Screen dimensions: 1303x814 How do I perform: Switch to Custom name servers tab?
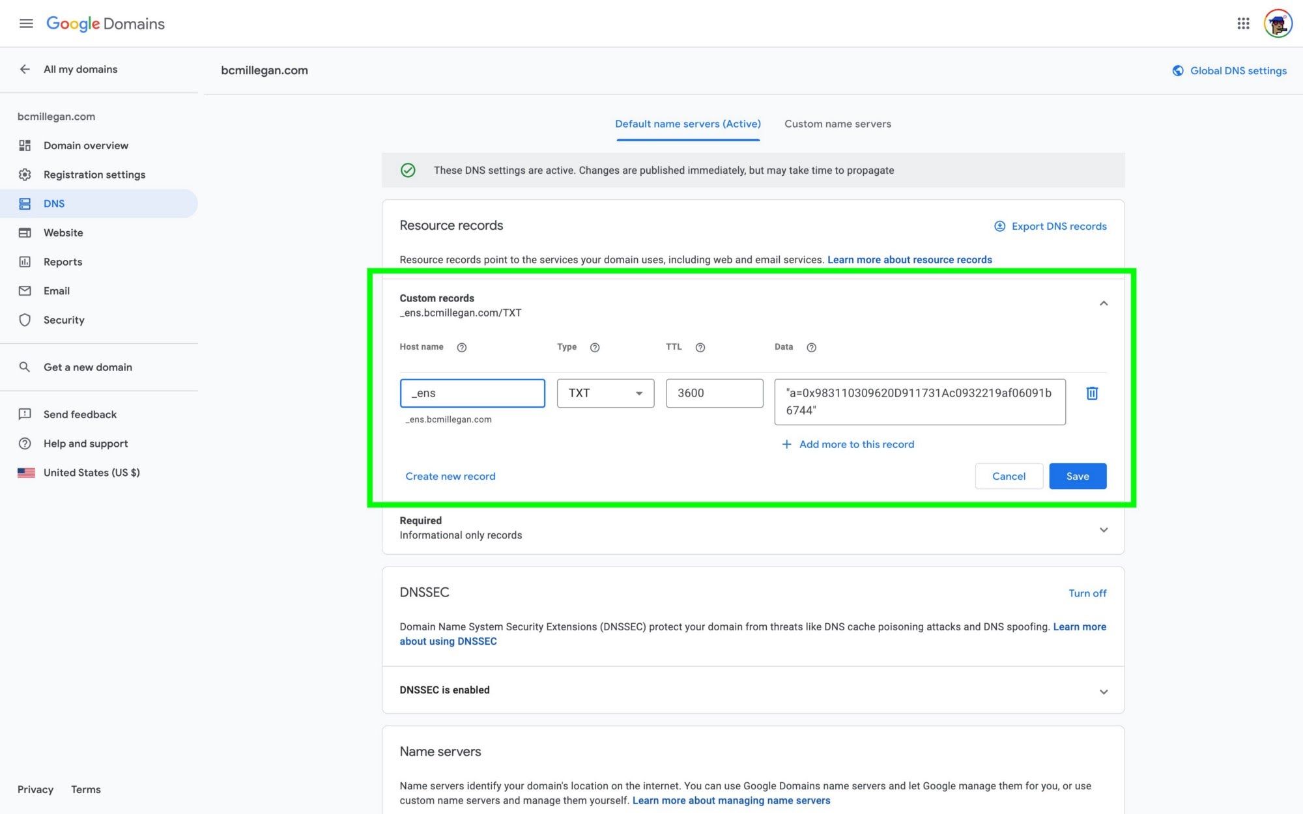click(837, 124)
